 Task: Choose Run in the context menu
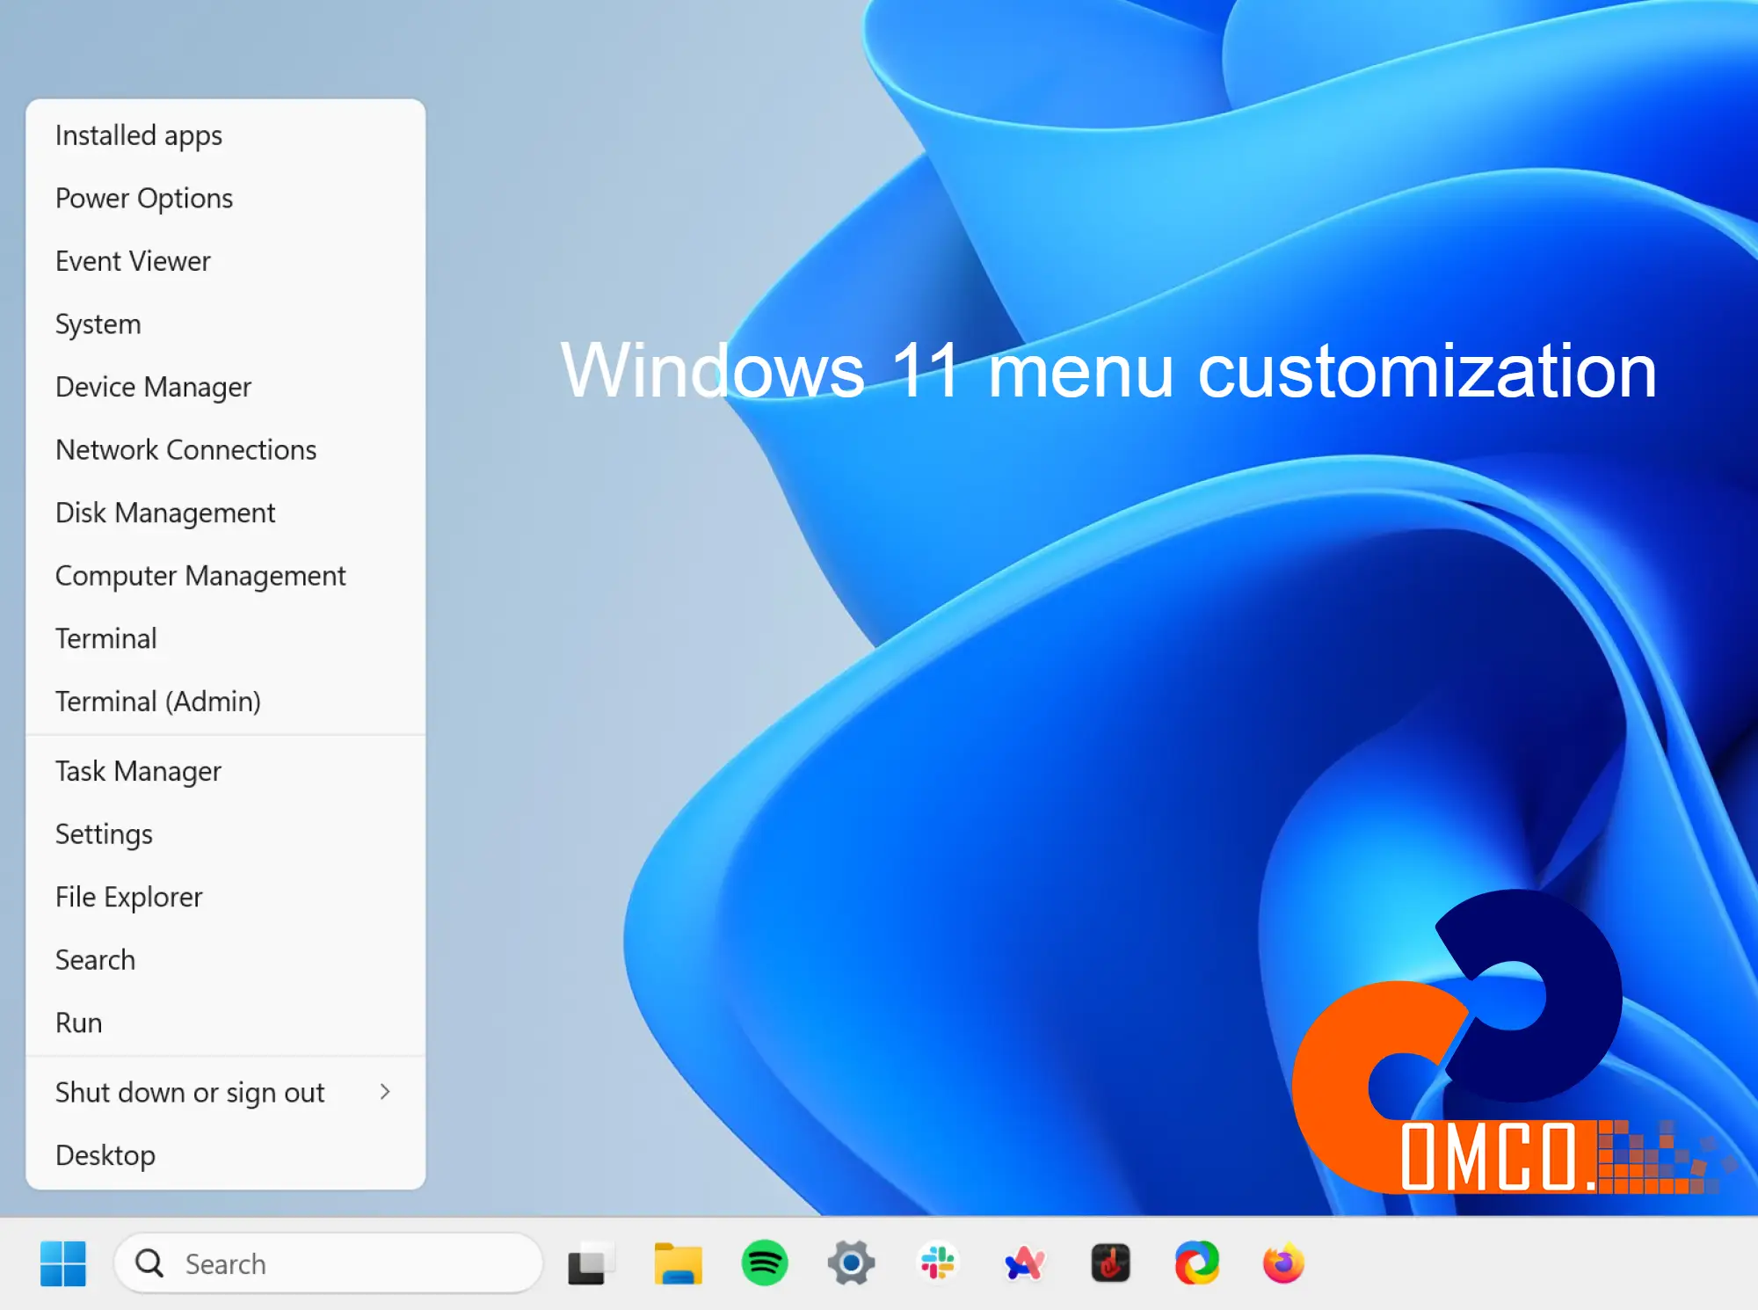coord(226,1023)
